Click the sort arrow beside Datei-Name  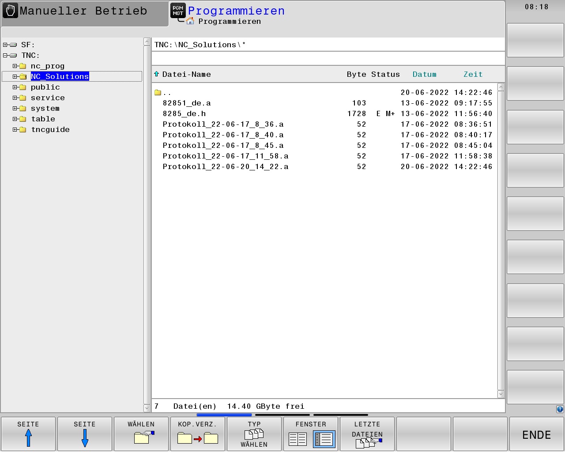pyautogui.click(x=156, y=74)
